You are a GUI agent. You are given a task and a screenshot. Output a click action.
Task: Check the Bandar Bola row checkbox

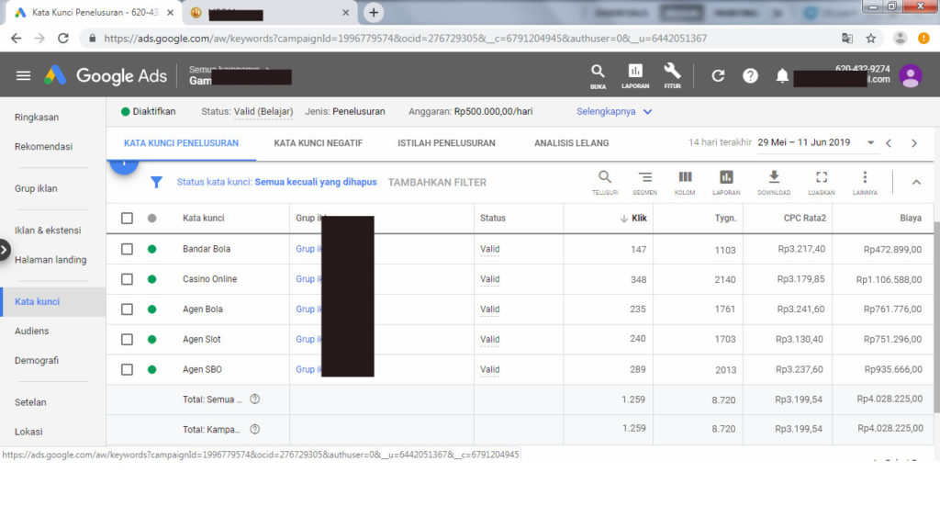pyautogui.click(x=127, y=249)
